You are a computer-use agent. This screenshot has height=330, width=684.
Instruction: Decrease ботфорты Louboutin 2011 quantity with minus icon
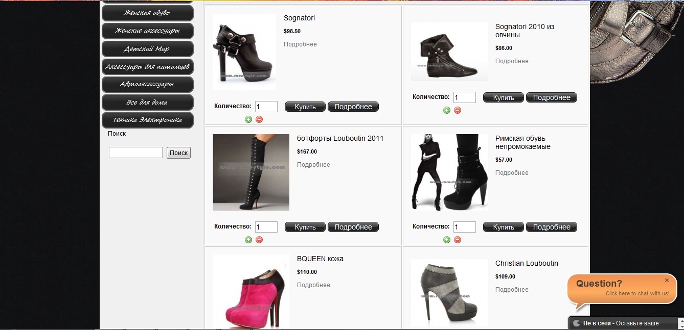[x=259, y=240]
